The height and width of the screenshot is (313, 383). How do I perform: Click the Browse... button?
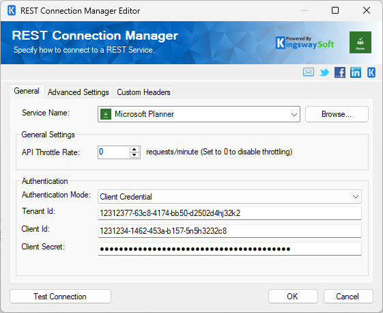[337, 114]
